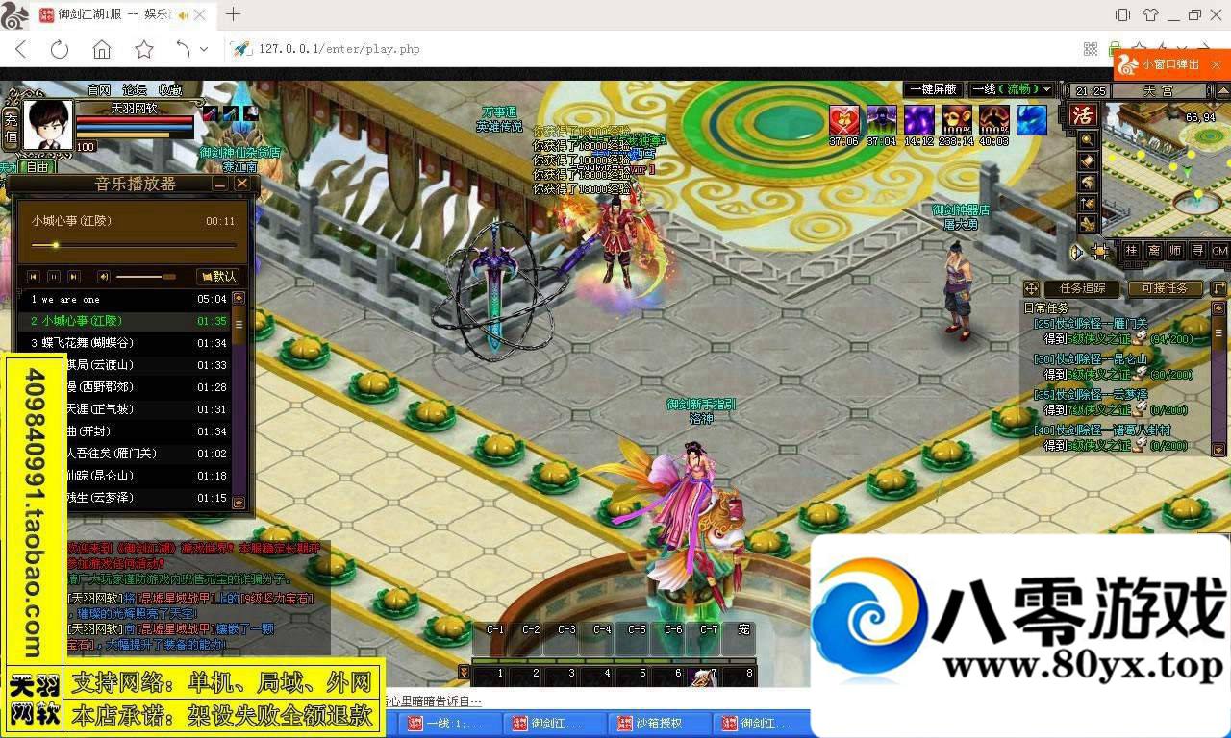Skip to next song
The width and height of the screenshot is (1231, 738).
(74, 277)
